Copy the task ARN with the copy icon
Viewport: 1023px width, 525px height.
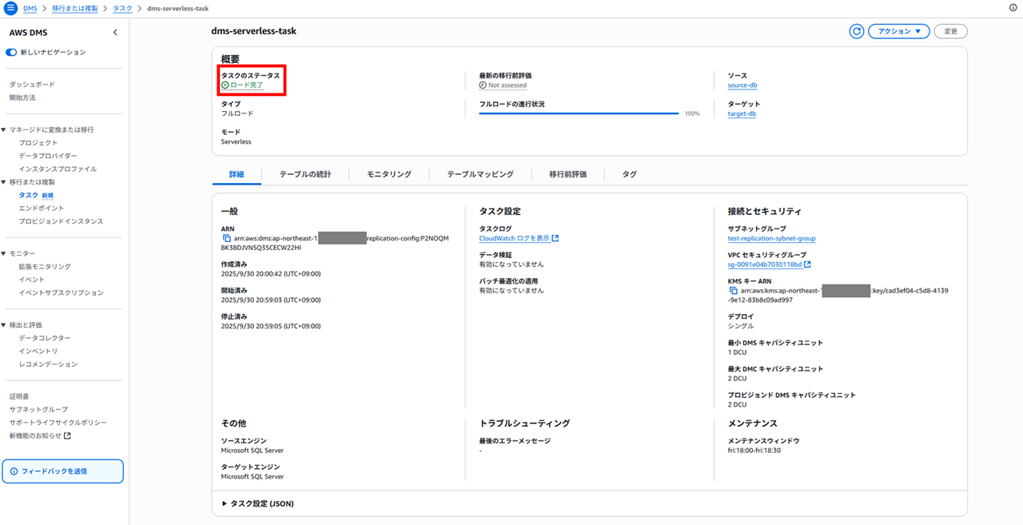[x=226, y=238]
